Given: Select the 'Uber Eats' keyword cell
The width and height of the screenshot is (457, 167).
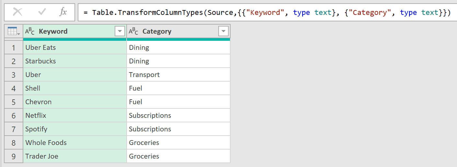Looking at the screenshot, I should pos(75,48).
